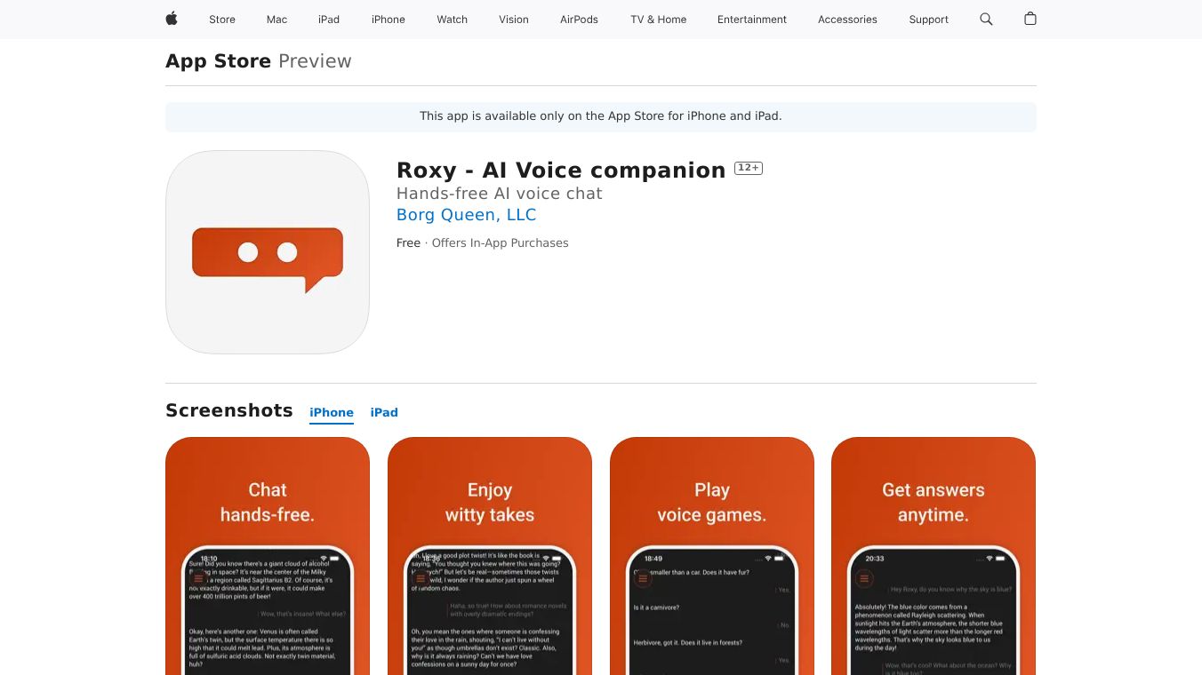Click the "Screenshots" heading
This screenshot has height=675, width=1202.
(x=229, y=410)
